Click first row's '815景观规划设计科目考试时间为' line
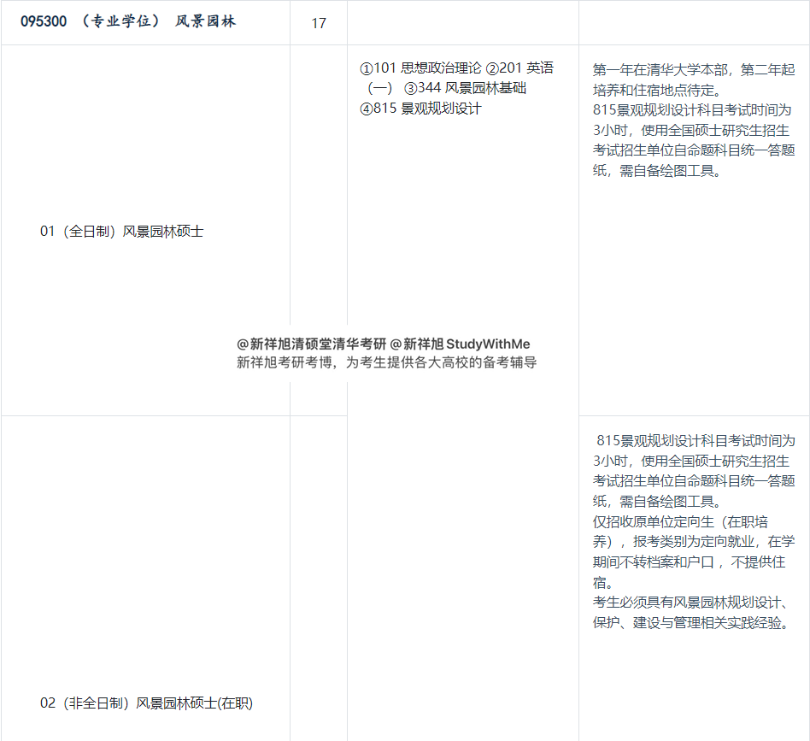Viewport: 810px width, 741px height. point(692,110)
